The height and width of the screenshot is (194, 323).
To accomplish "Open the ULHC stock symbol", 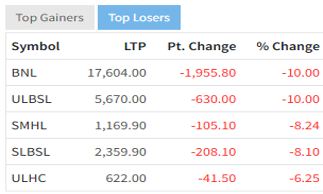I will click(x=29, y=178).
